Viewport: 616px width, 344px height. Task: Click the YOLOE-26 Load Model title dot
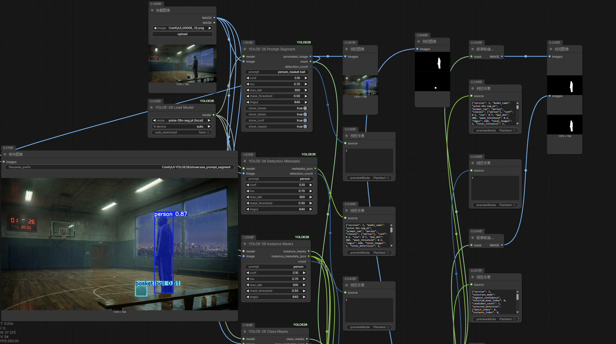[x=151, y=107]
